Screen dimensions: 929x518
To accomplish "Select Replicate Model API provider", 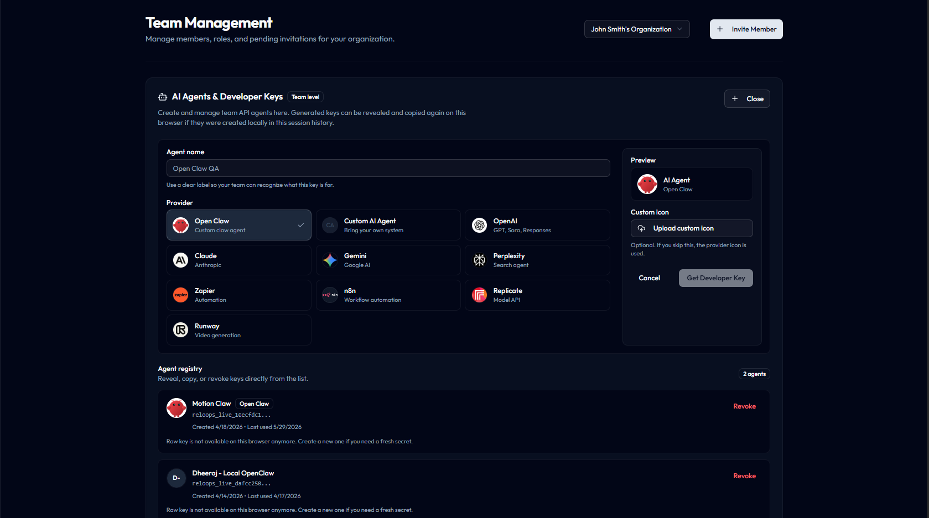I will point(538,295).
